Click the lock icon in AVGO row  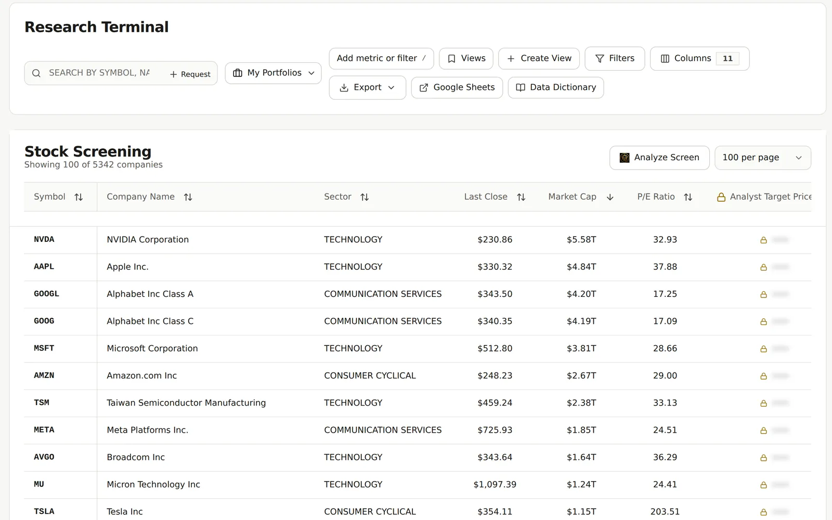(763, 458)
